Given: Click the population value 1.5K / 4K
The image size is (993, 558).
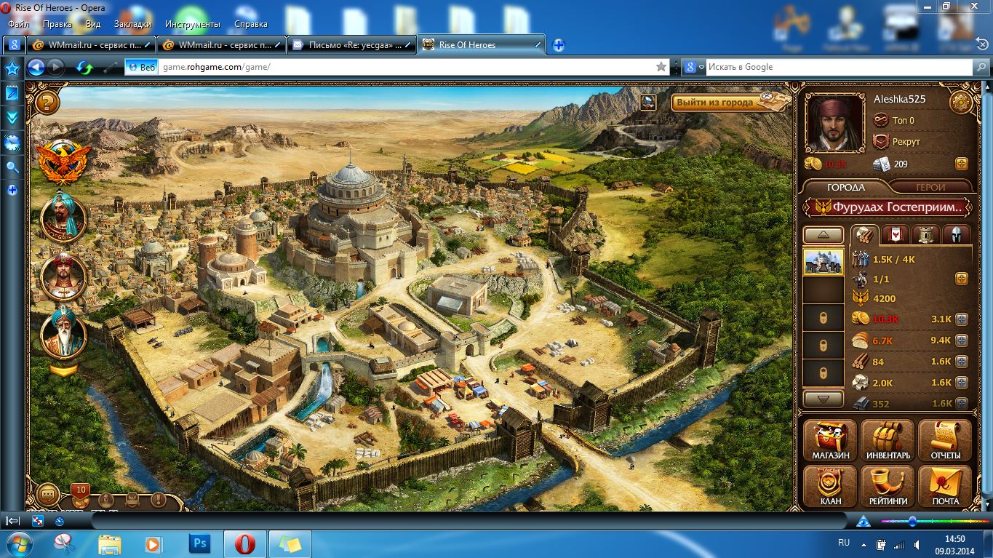Looking at the screenshot, I should click(x=894, y=260).
